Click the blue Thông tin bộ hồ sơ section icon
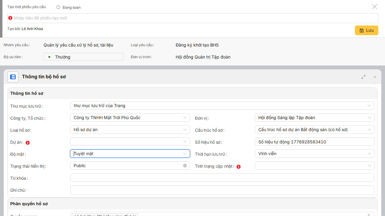 [13, 77]
